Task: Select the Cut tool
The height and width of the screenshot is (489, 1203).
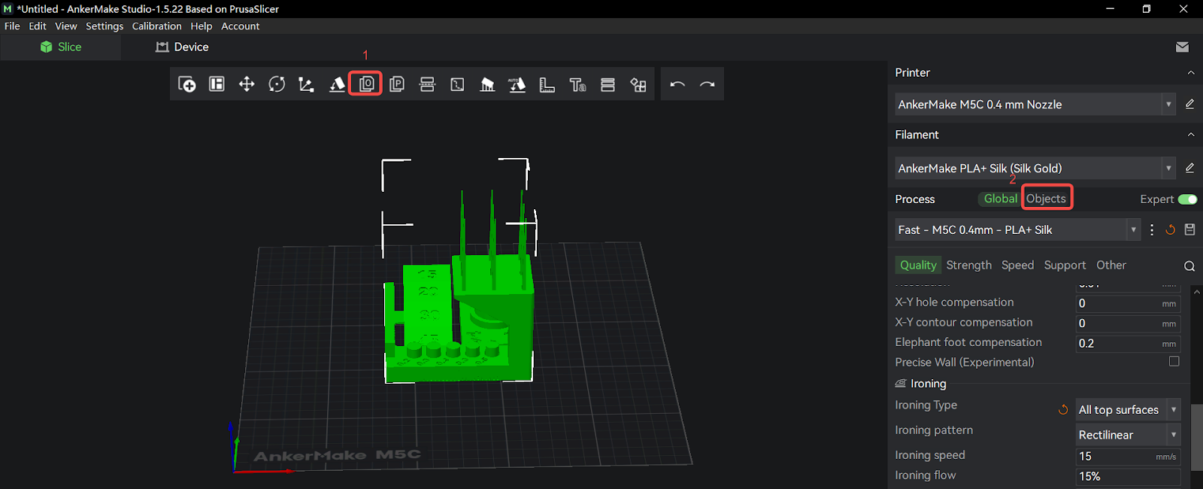Action: (x=427, y=84)
